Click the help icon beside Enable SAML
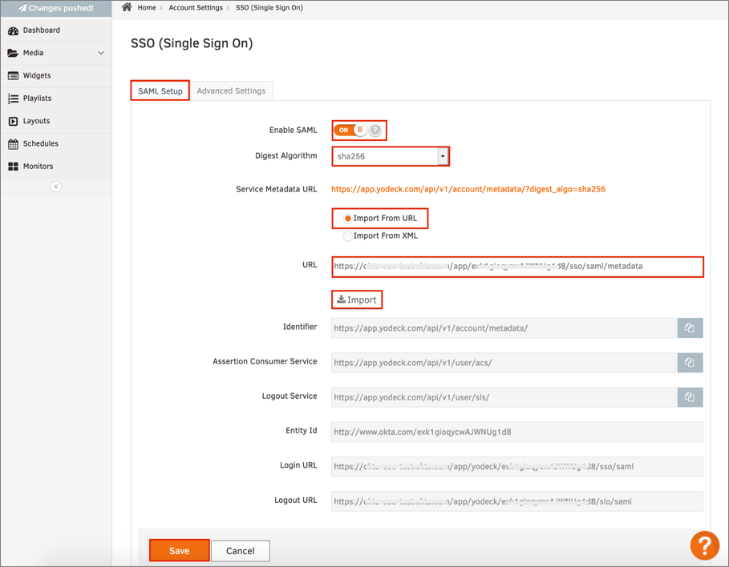The image size is (729, 567). [x=375, y=130]
